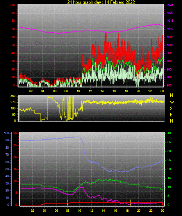Click the W compass letter beside the direction graph

coord(172,102)
